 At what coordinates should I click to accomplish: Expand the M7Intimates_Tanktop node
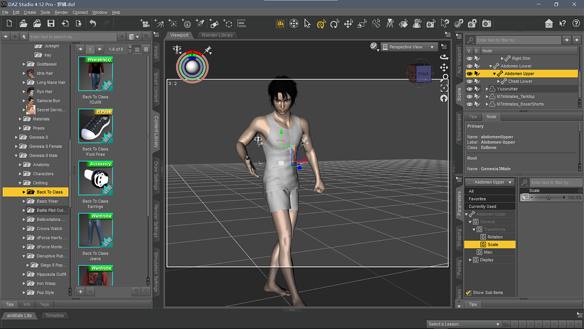487,96
